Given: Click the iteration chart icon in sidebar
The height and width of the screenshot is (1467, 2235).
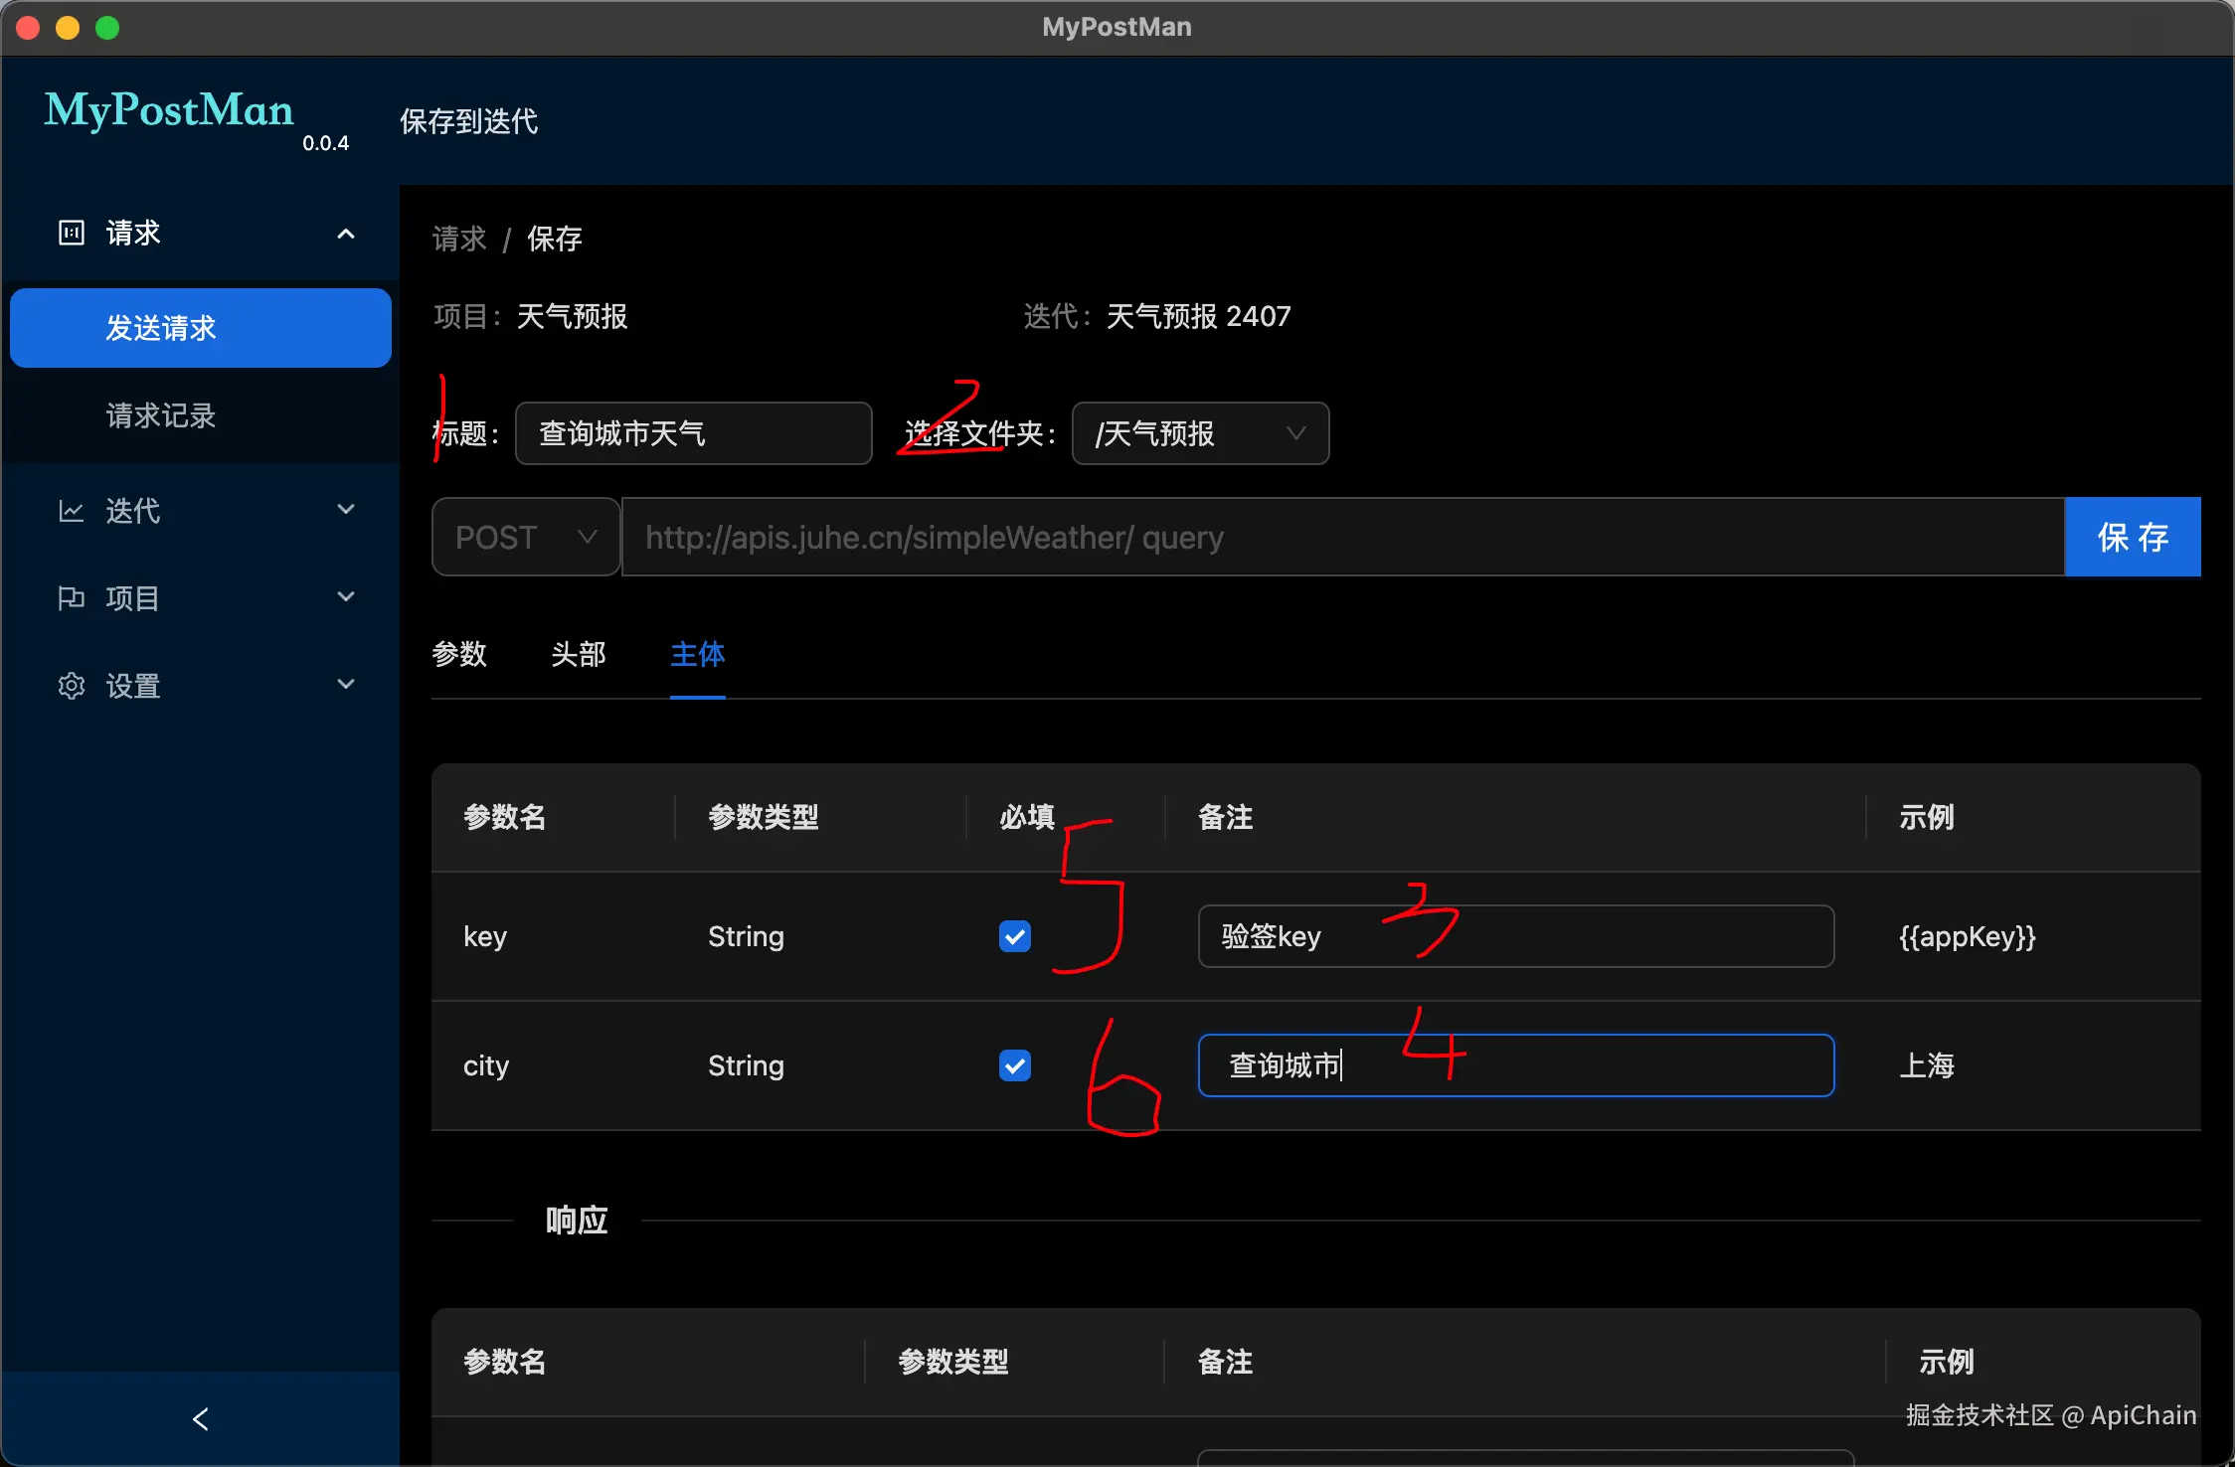Looking at the screenshot, I should [x=72, y=511].
